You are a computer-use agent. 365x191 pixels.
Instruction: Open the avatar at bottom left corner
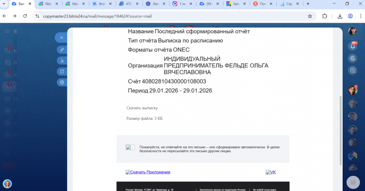pyautogui.click(x=7, y=184)
